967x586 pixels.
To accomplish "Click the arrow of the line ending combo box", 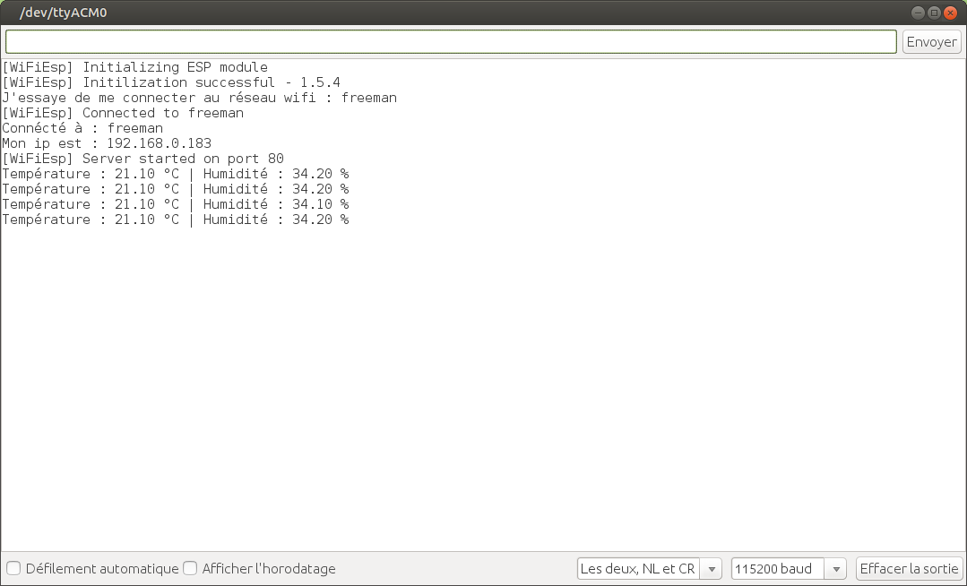I will [x=711, y=569].
